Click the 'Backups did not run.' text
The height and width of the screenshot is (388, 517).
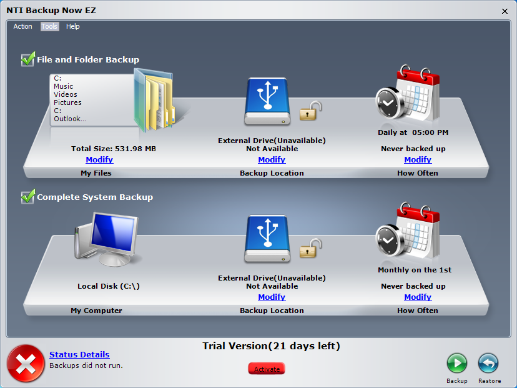click(x=86, y=366)
